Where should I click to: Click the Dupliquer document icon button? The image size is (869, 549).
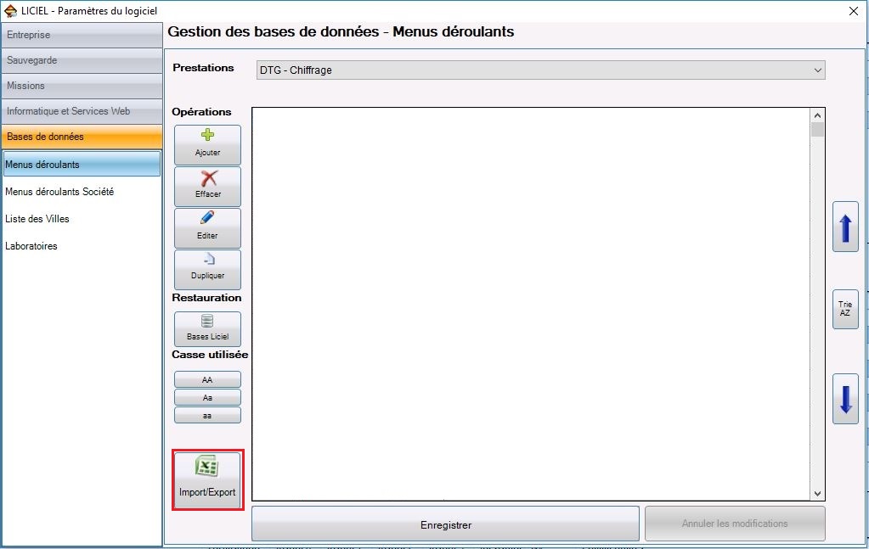click(x=207, y=269)
